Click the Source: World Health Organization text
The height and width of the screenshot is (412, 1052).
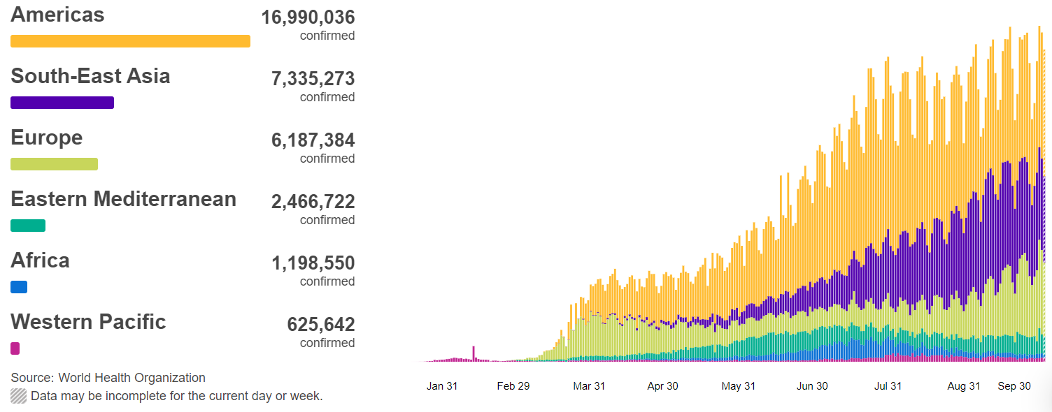[x=108, y=378]
